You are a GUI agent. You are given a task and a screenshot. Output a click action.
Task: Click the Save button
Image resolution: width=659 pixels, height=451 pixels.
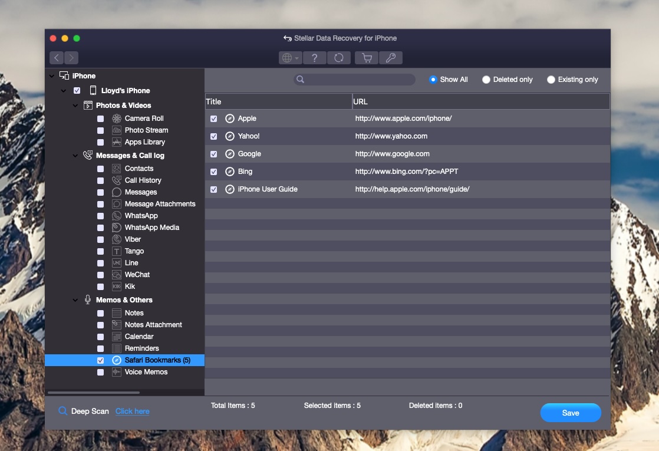point(571,413)
